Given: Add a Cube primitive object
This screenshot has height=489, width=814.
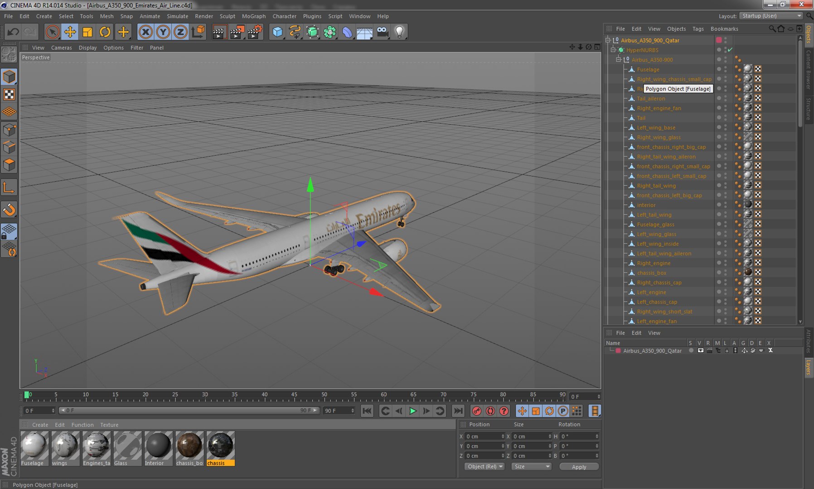Looking at the screenshot, I should pyautogui.click(x=277, y=32).
